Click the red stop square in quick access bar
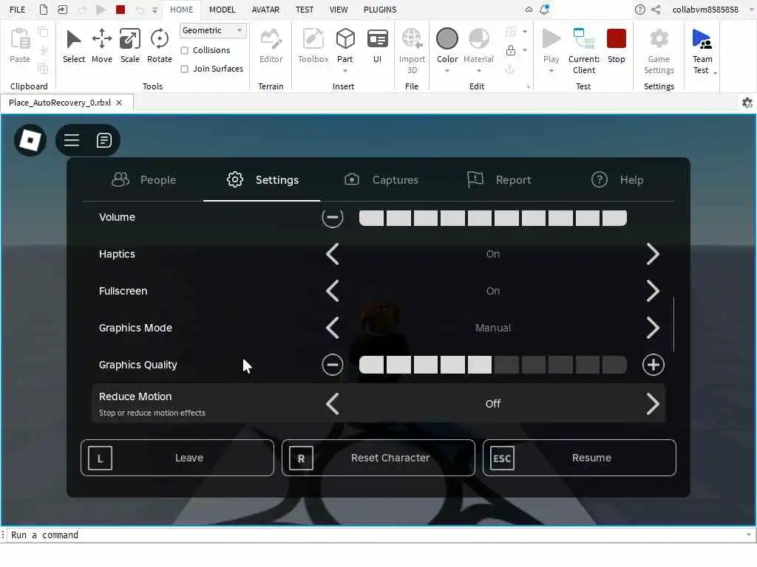757x567 pixels. 120,10
